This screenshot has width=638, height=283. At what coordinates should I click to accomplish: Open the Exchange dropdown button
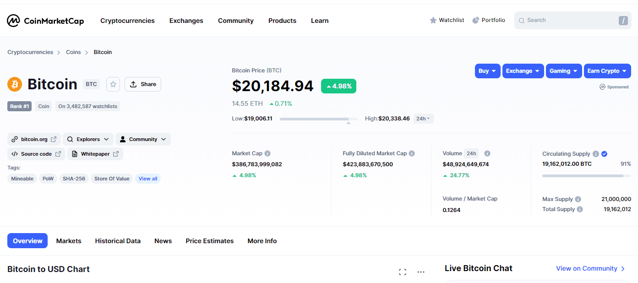523,71
